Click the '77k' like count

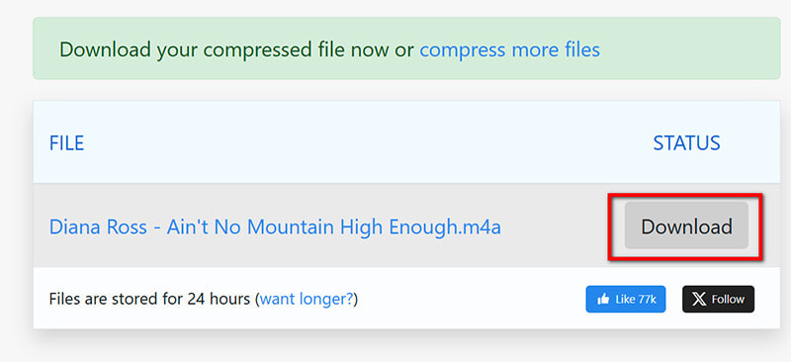(647, 300)
